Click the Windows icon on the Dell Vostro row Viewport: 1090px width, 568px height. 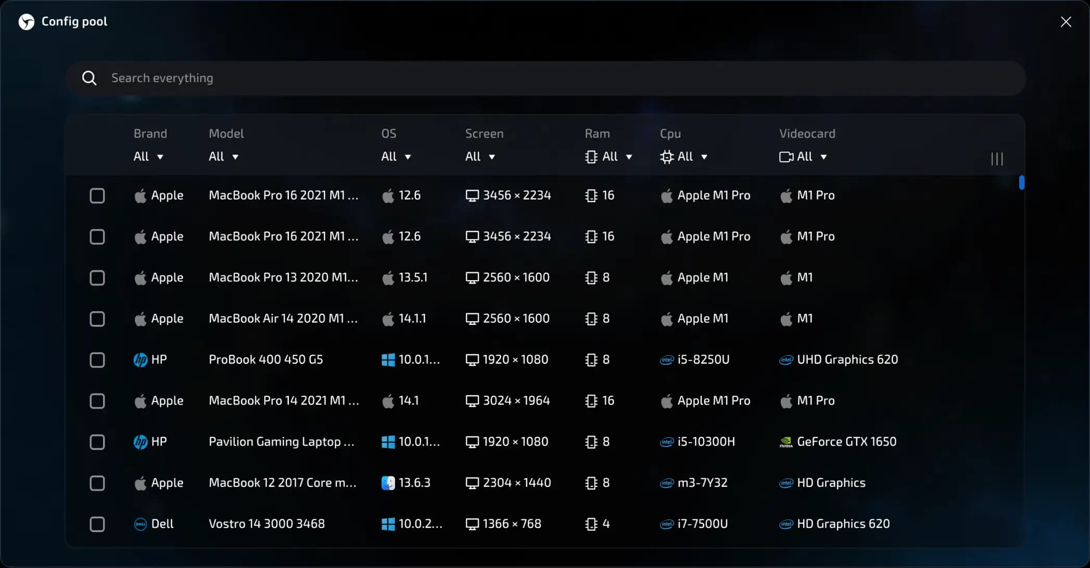[387, 524]
